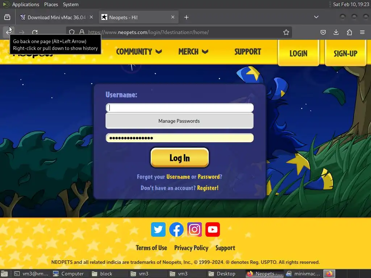The width and height of the screenshot is (371, 278).
Task: Switch to the minivmac taskbar window
Action: point(303,274)
